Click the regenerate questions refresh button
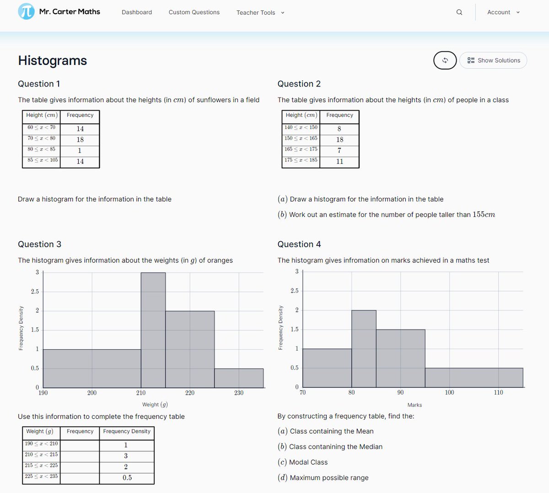Image resolution: width=549 pixels, height=493 pixels. (445, 60)
